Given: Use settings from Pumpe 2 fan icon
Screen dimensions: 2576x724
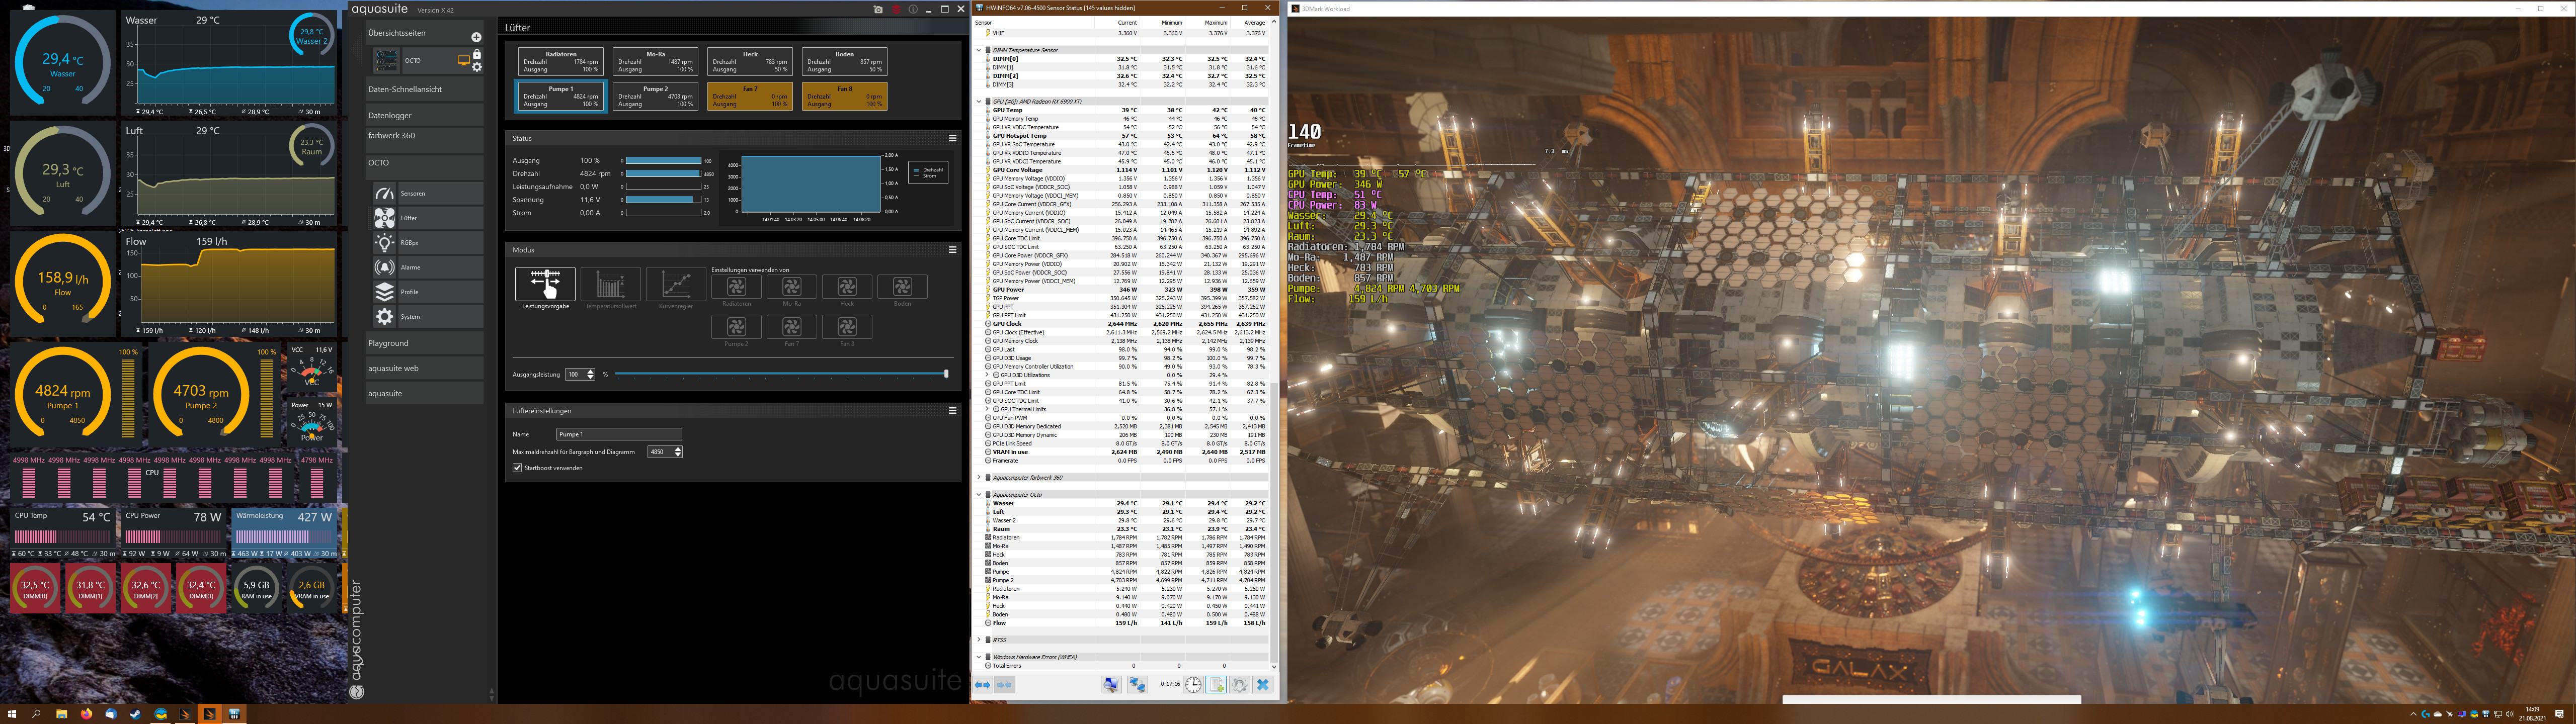Looking at the screenshot, I should [736, 327].
